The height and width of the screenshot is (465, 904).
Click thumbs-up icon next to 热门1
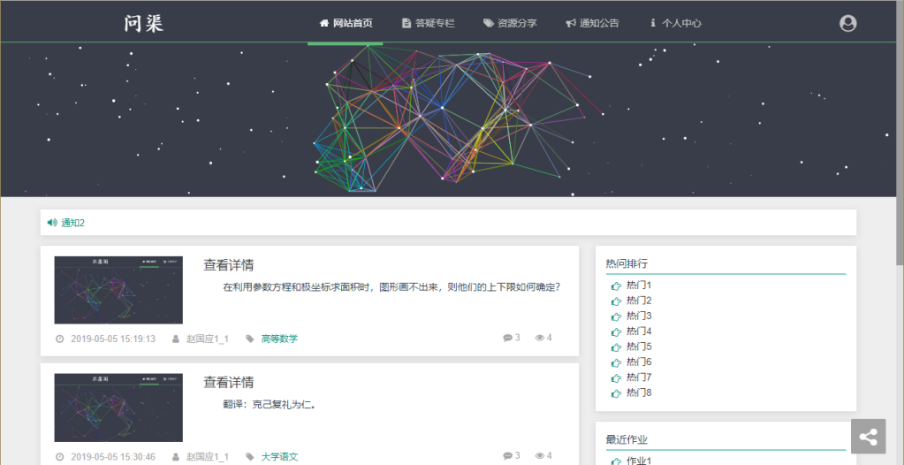pyautogui.click(x=616, y=286)
